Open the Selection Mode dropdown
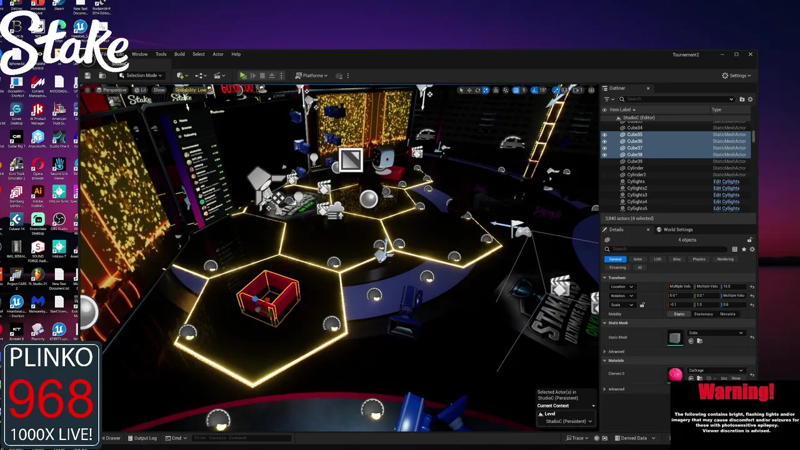This screenshot has width=800, height=450. [x=140, y=76]
